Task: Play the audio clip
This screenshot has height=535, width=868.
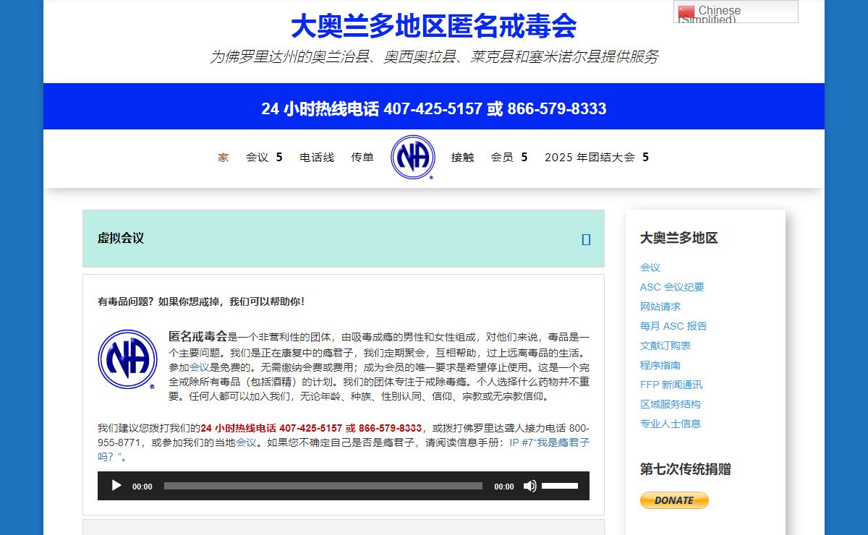Action: coord(116,486)
